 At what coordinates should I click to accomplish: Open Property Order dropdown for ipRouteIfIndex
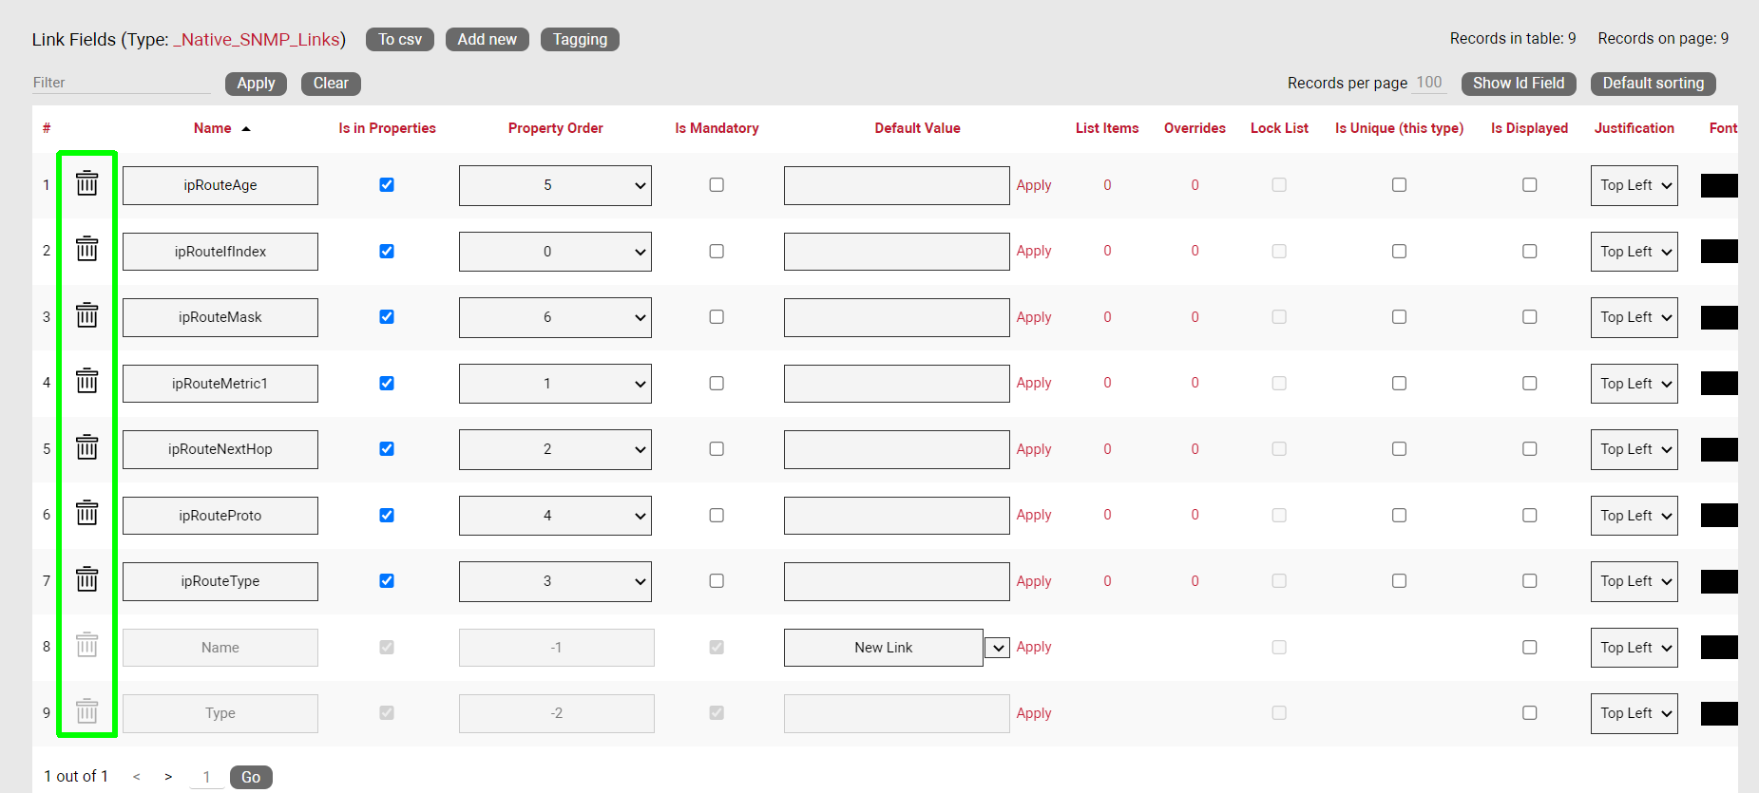[555, 252]
